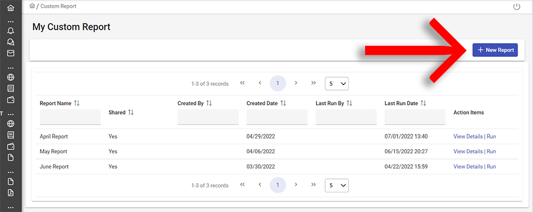Viewport: 533px width, 212px height.
Task: Click the New Report button
Action: click(x=495, y=50)
